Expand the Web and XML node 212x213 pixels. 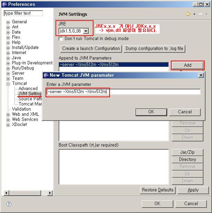(8, 115)
